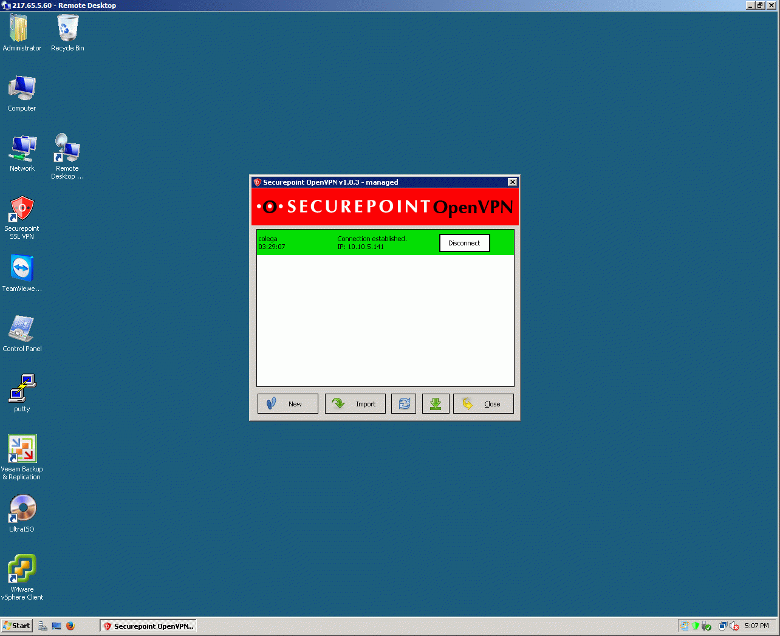Click the "IP: 10.10.5.141" address text
This screenshot has width=780, height=636.
[x=360, y=247]
